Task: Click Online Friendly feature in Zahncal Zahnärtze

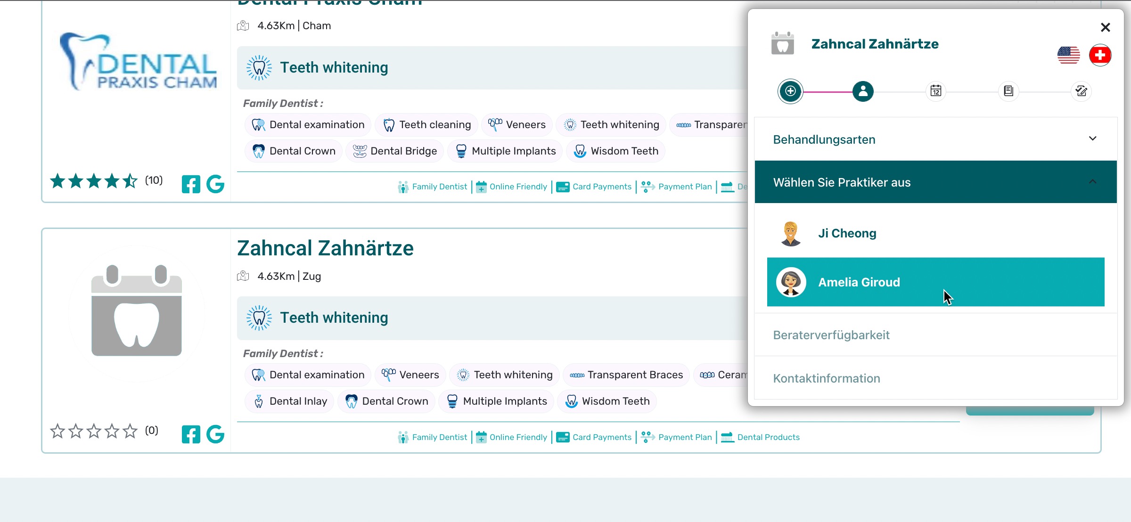Action: pyautogui.click(x=511, y=437)
